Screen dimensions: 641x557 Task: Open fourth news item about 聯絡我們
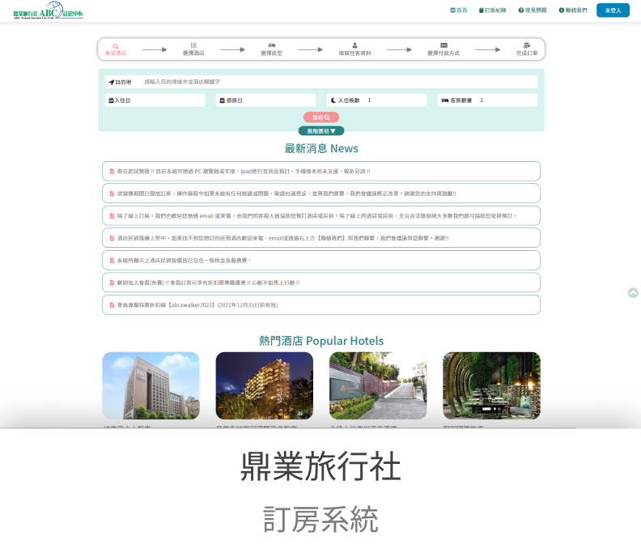[x=321, y=238]
